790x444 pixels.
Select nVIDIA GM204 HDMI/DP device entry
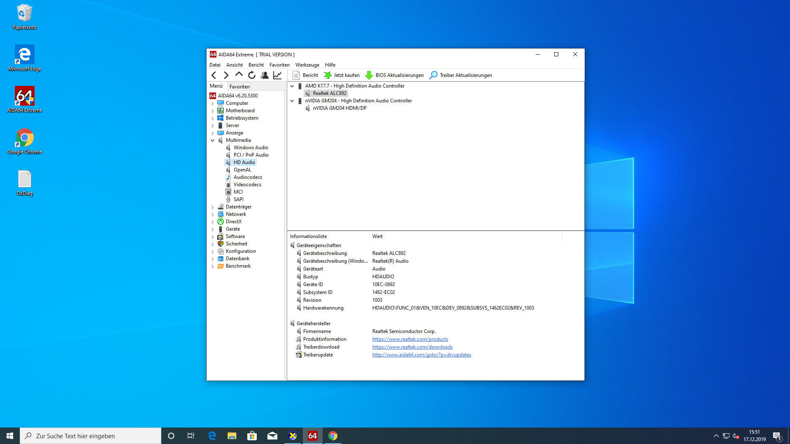click(x=339, y=108)
